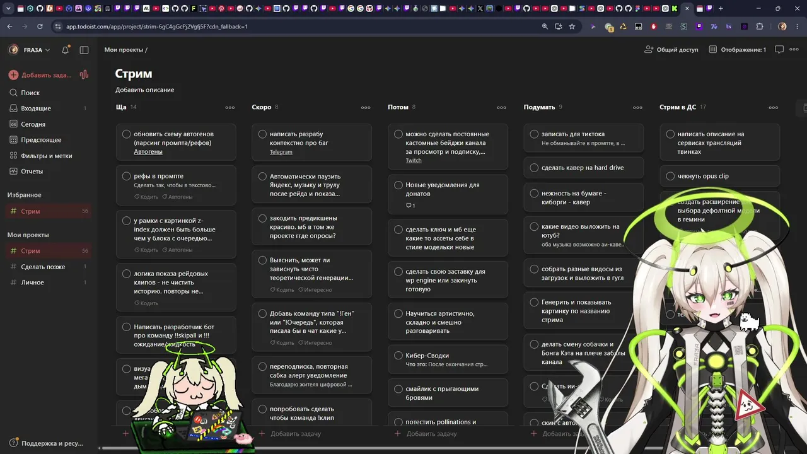Click the Twitch link in the Потом card
807x454 pixels.
(414, 161)
